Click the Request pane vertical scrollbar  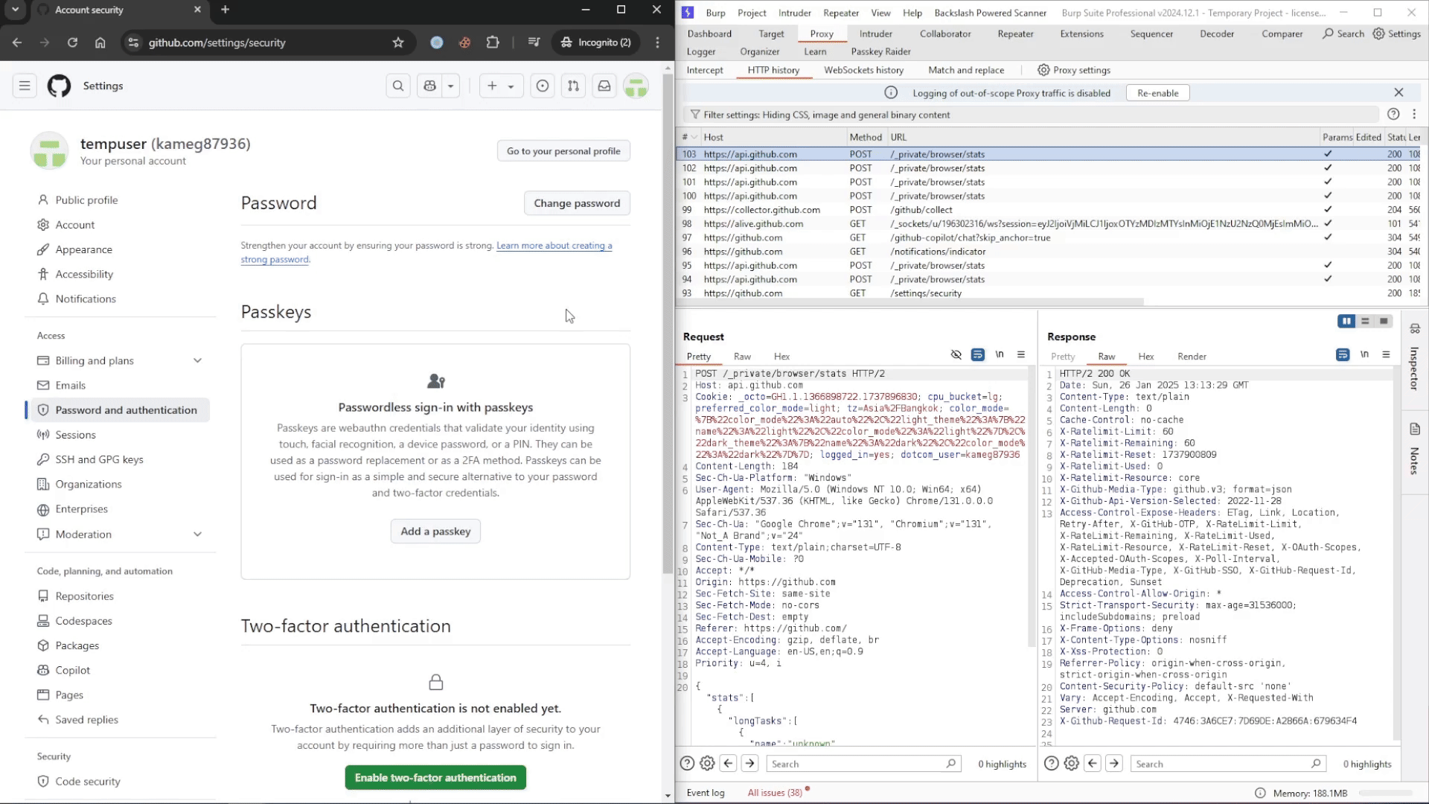1032,506
